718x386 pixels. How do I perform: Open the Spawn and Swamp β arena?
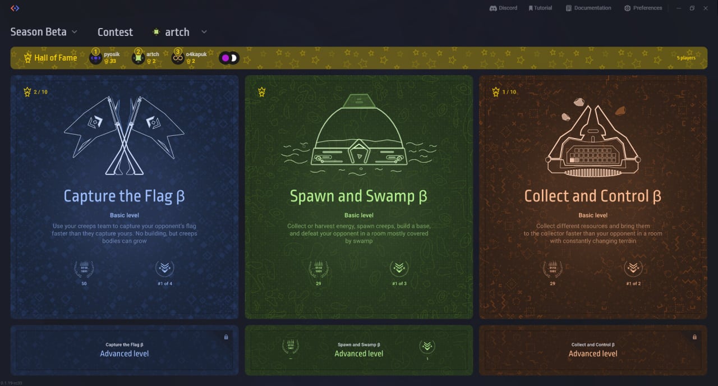[359, 197]
